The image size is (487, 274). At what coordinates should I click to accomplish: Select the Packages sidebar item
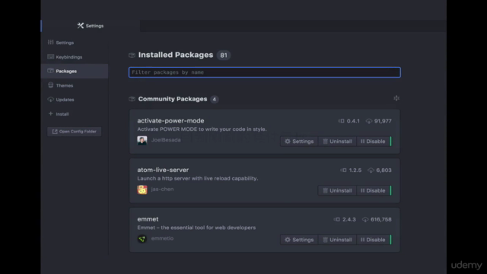(x=75, y=71)
